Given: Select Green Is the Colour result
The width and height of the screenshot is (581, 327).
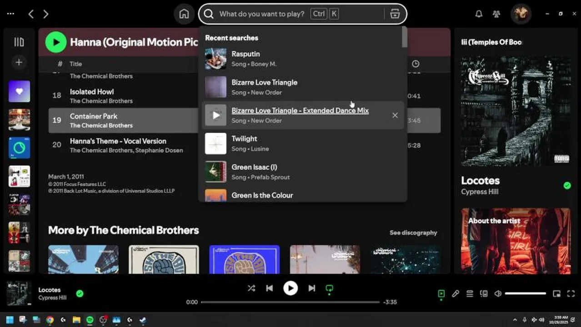Looking at the screenshot, I should click(302, 195).
